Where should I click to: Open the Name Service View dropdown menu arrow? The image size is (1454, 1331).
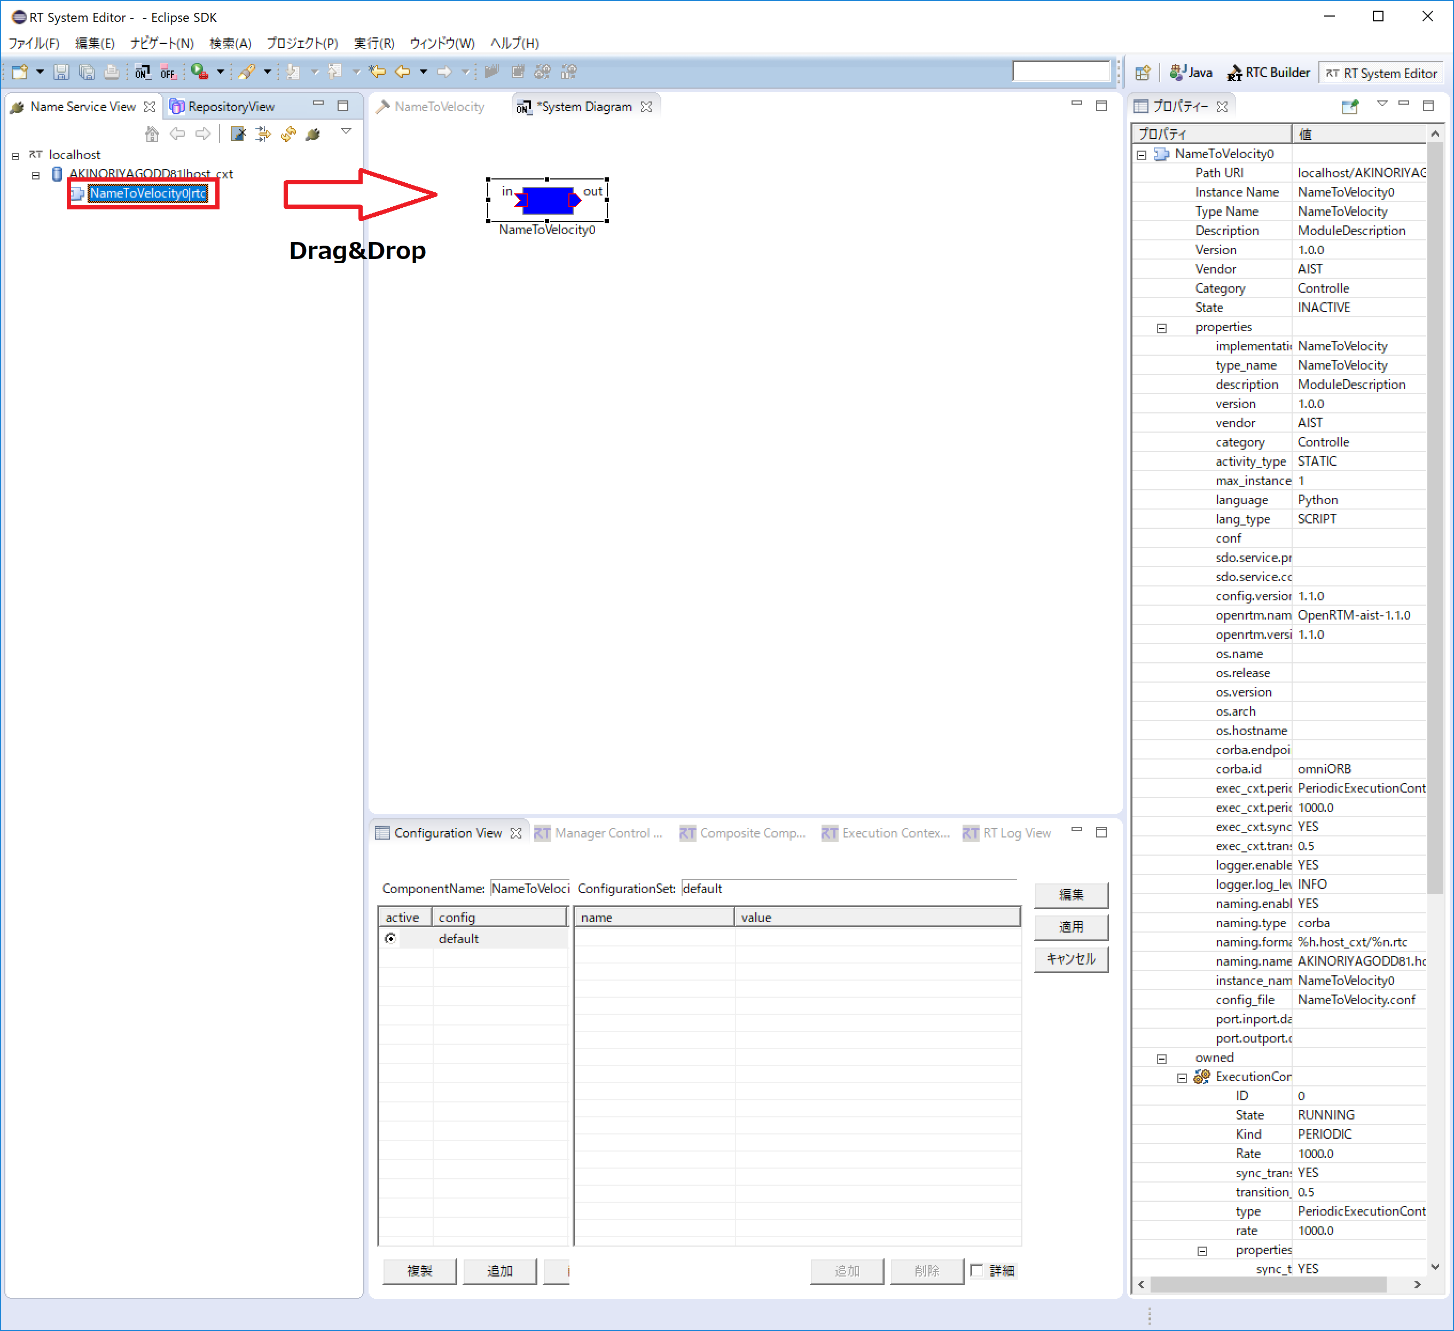pos(346,132)
